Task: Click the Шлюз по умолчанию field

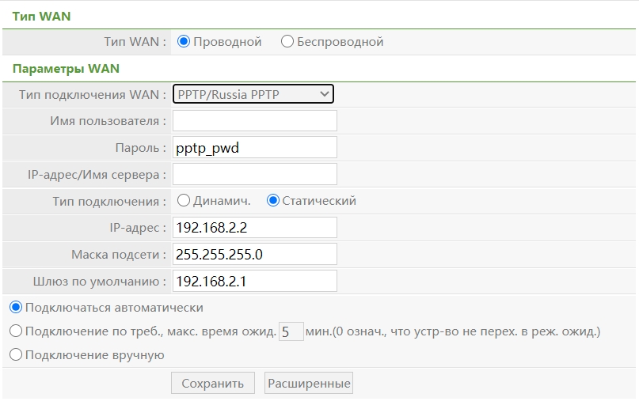Action: click(x=254, y=281)
